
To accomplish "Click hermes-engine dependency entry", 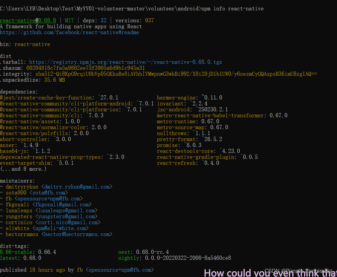I will 189,98.
